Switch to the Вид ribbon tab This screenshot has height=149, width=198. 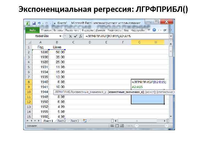click(x=126, y=30)
